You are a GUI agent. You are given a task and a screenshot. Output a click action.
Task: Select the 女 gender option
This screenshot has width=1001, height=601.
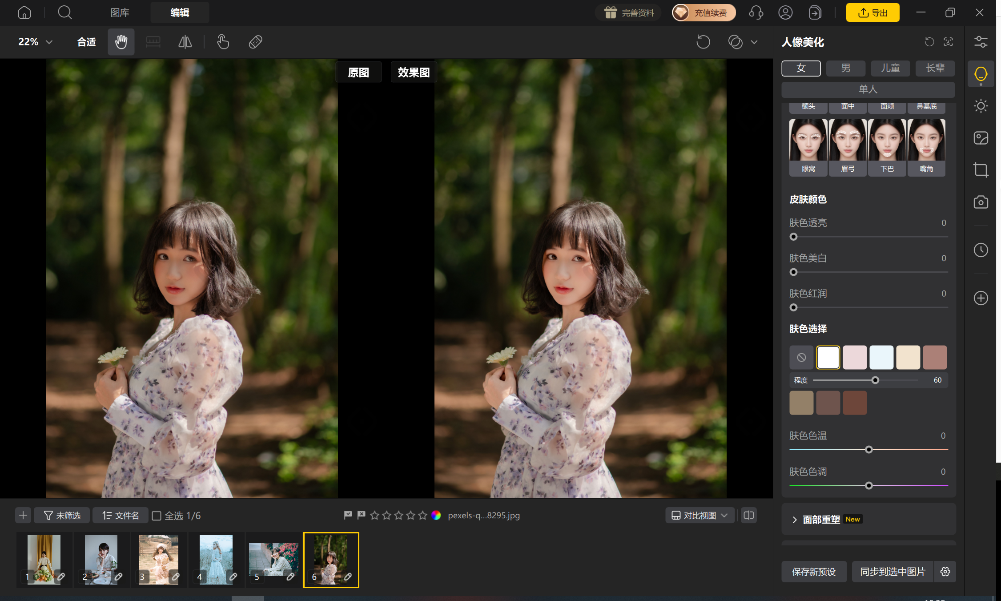(801, 68)
